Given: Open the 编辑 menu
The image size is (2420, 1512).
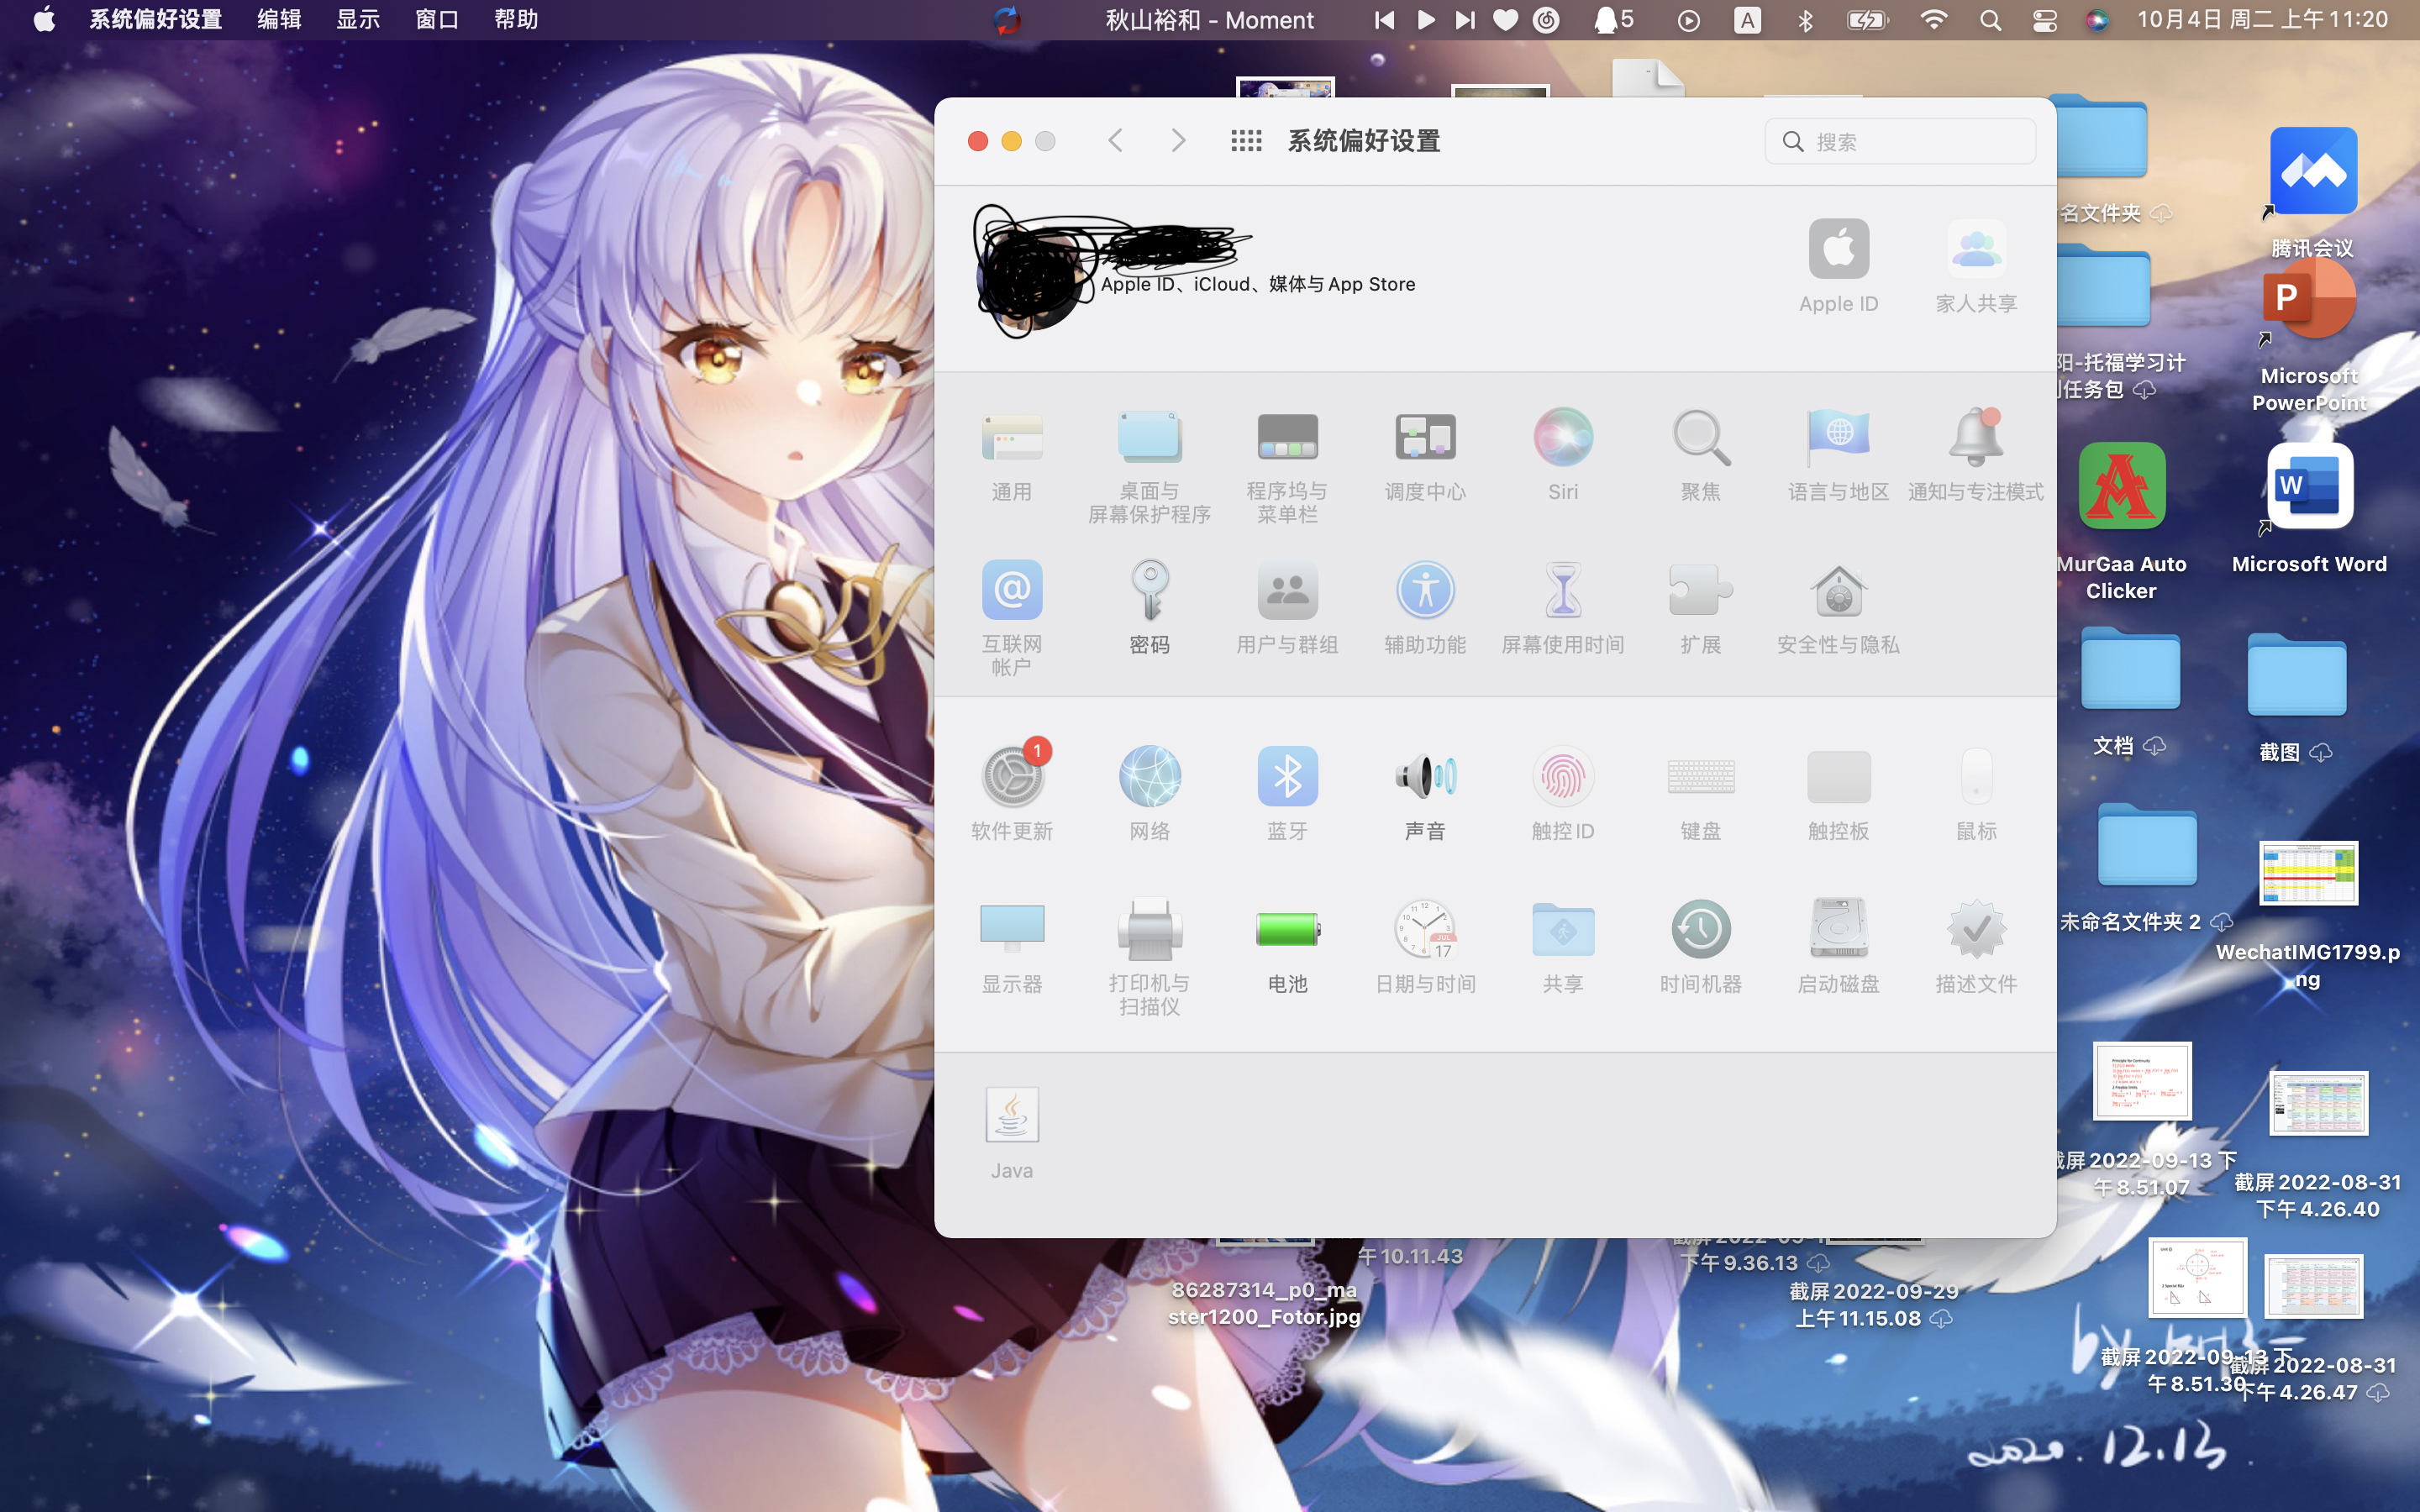Looking at the screenshot, I should (279, 20).
